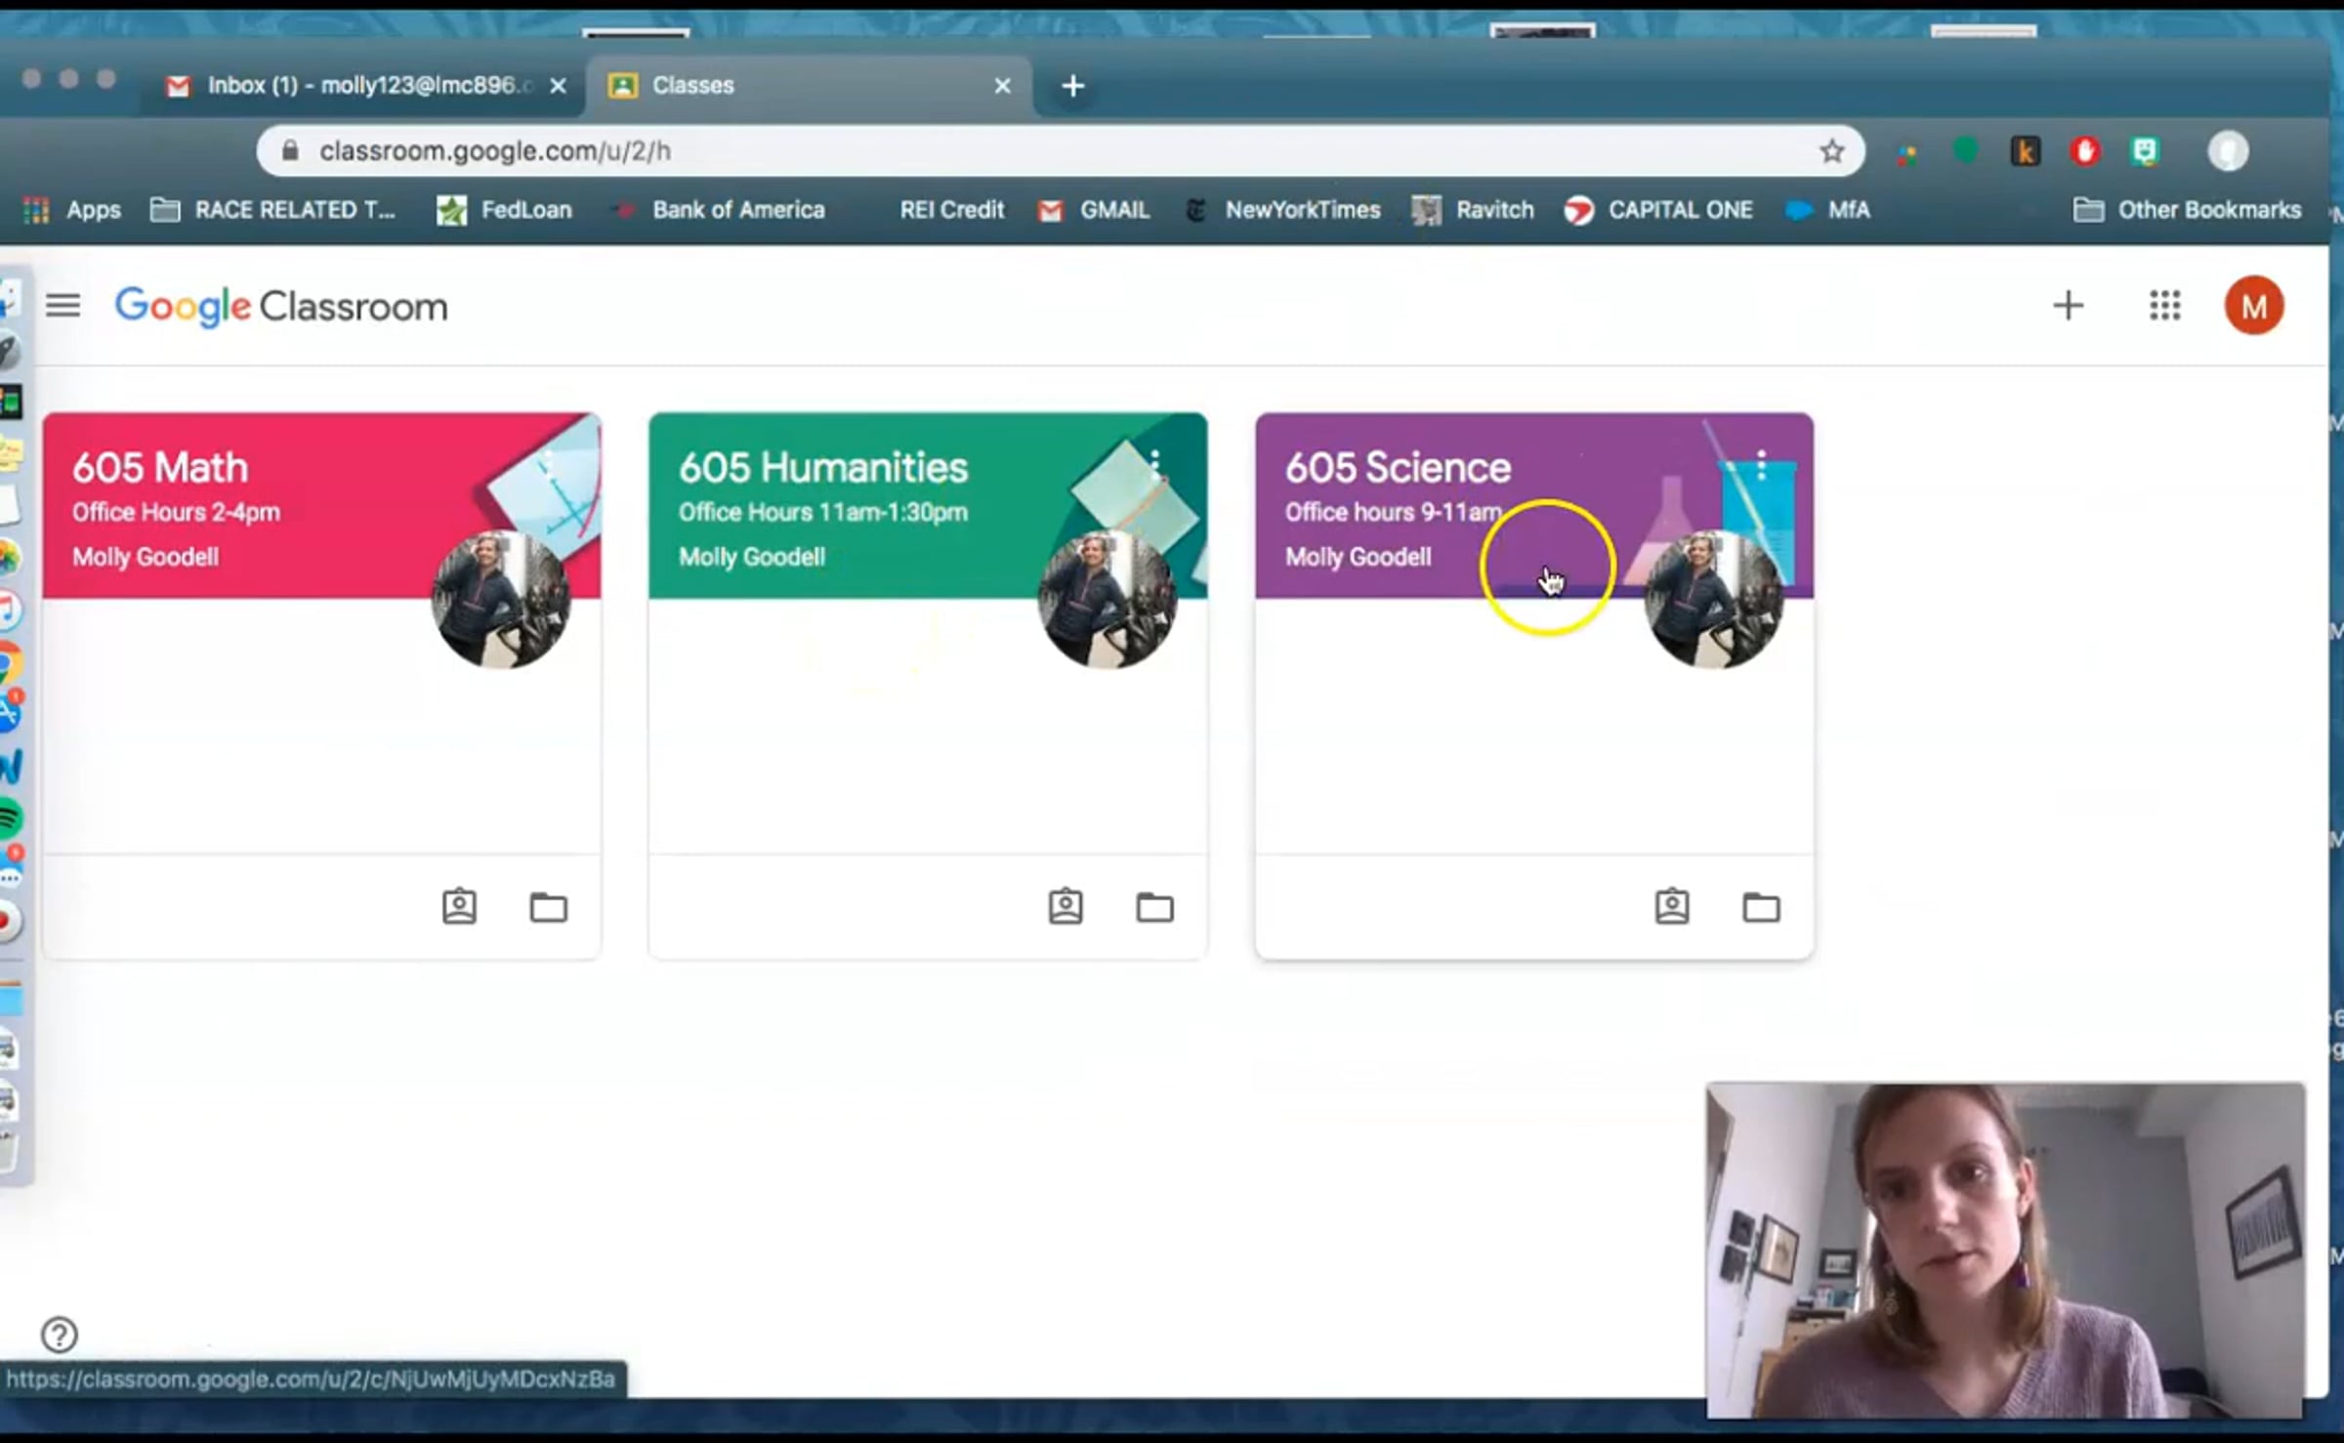Open the three-dot menu on 605 Humanities card
Viewport: 2344px width, 1443px height.
click(1155, 464)
